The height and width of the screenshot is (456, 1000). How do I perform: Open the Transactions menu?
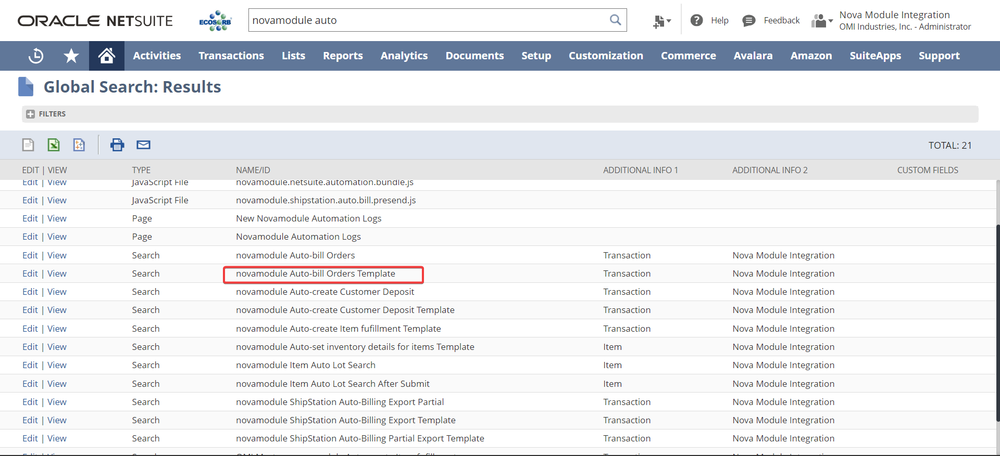(x=231, y=56)
